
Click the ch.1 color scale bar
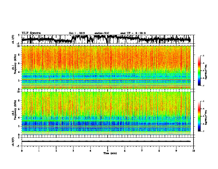199,71
